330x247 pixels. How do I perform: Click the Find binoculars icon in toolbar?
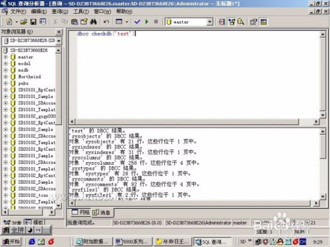click(x=93, y=22)
